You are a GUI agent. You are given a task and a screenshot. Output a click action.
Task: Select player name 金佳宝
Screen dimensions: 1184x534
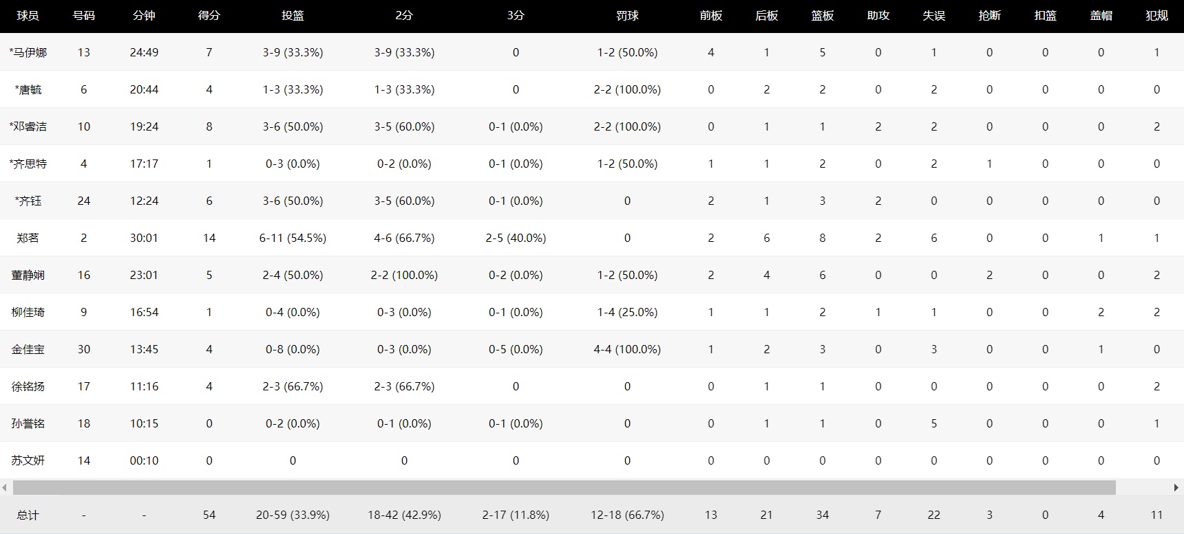(x=28, y=349)
